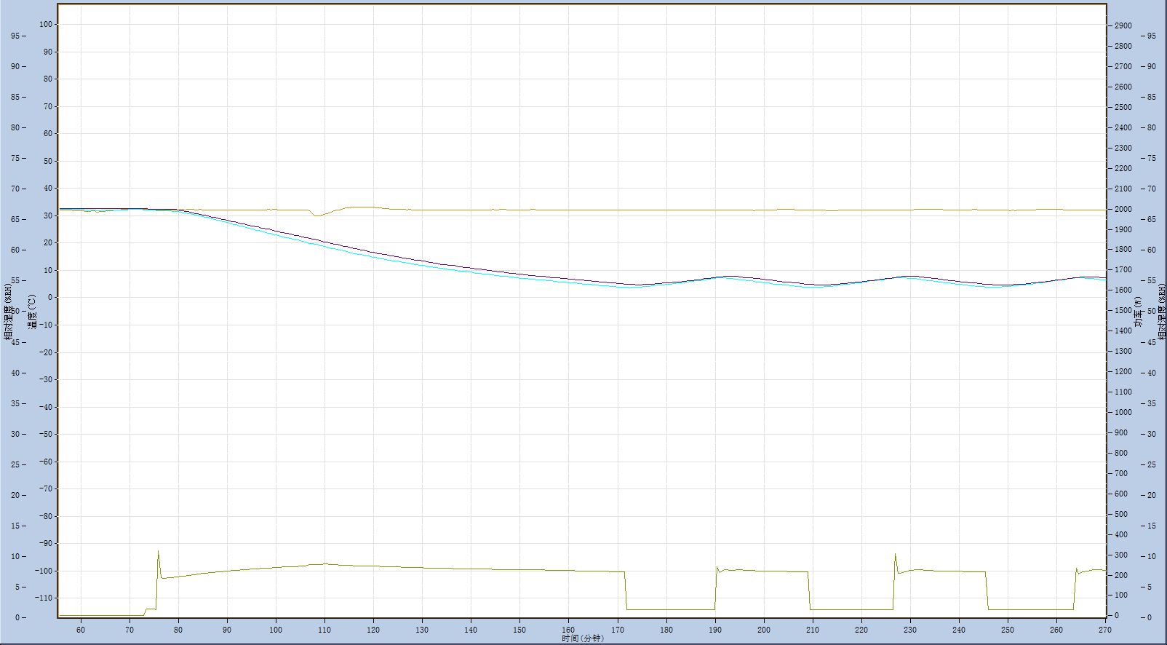This screenshot has width=1167, height=645.
Task: Click the 0 label on the power axis
Action: pyautogui.click(x=1117, y=615)
